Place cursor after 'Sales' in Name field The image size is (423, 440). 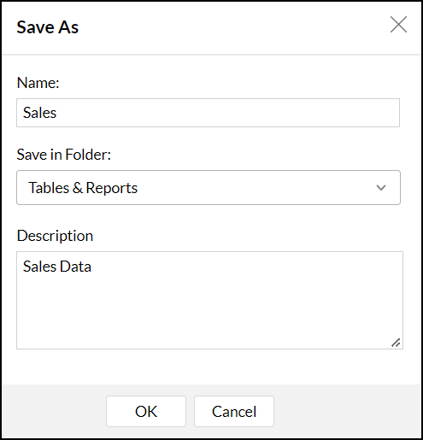[57, 113]
